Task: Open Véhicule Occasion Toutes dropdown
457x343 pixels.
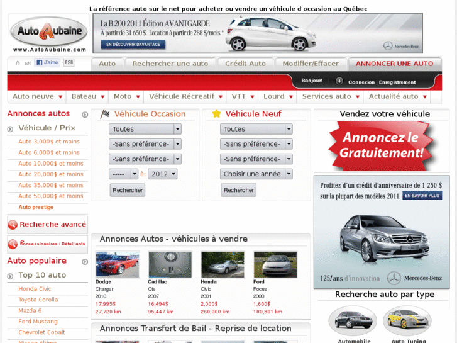Action: [x=145, y=129]
